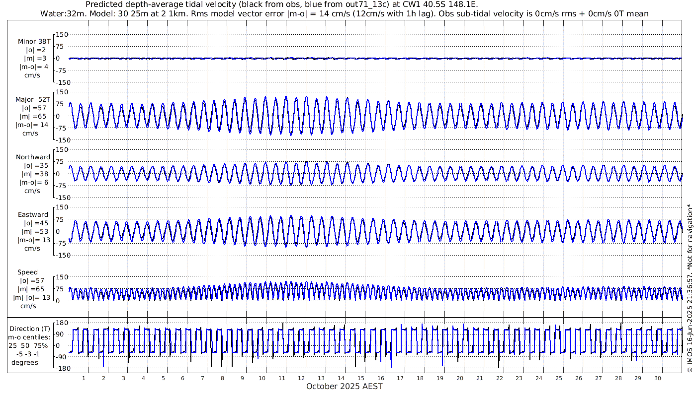Viewport: 696px width, 397px height.
Task: Click the '|m-o|= 14' value in Major panel
Action: (x=34, y=125)
